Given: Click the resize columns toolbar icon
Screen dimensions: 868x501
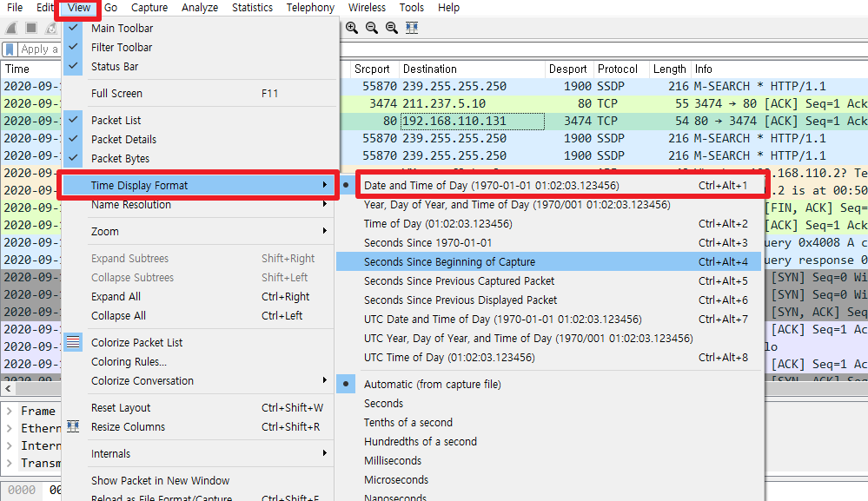Looking at the screenshot, I should tap(411, 28).
